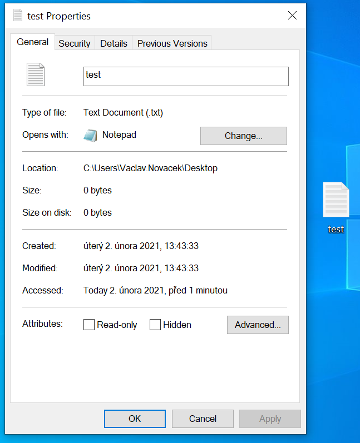This screenshot has width=360, height=443.
Task: Click the Accessed value Today 2. února 2021
Action: coord(155,291)
